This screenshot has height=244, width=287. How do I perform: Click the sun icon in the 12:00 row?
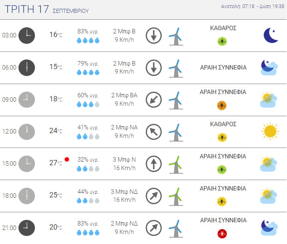[x=270, y=131]
